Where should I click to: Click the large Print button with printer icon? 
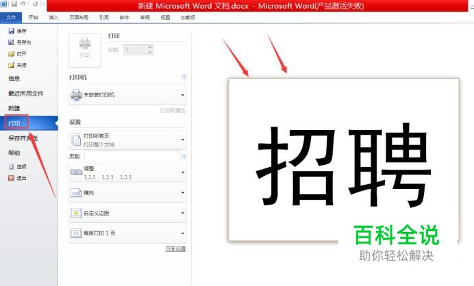point(85,50)
